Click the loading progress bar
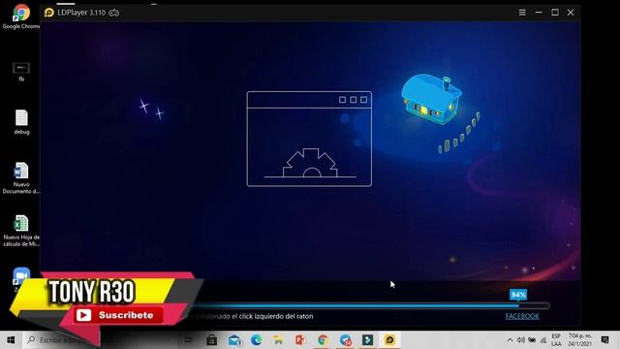 tap(370, 306)
